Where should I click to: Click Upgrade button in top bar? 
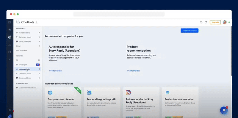coord(215,22)
